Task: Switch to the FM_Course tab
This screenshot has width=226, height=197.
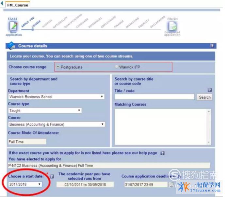Action: pos(18,5)
